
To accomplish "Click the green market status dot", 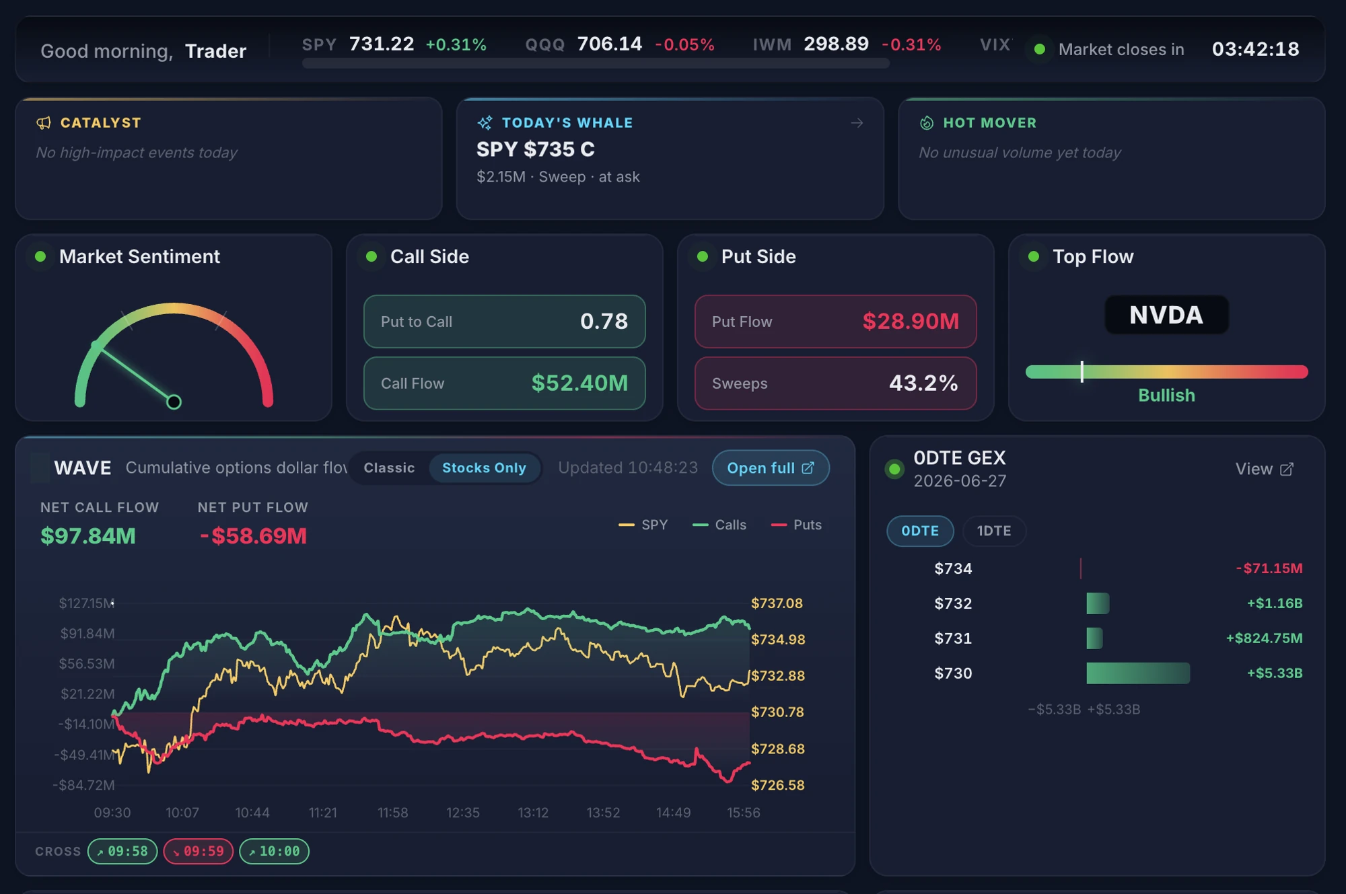I will click(1039, 49).
